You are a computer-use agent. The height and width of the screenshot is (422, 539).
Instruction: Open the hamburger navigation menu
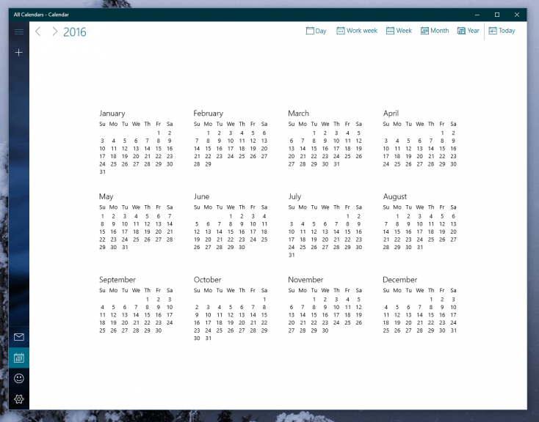19,32
